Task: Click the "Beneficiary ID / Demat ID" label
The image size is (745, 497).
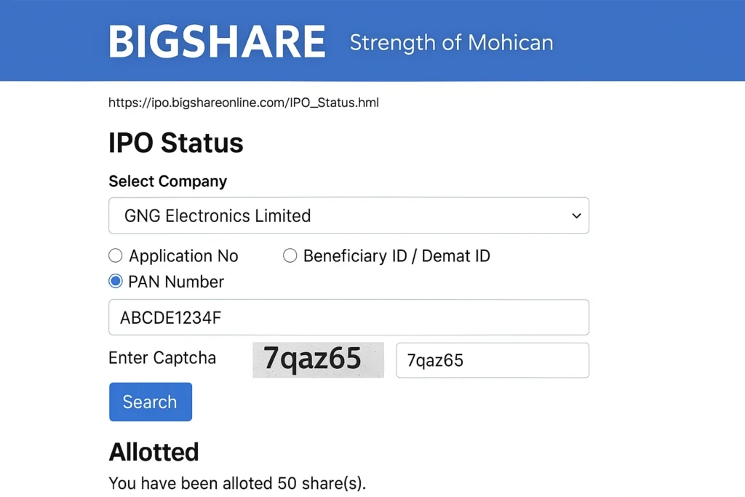Action: pyautogui.click(x=397, y=256)
